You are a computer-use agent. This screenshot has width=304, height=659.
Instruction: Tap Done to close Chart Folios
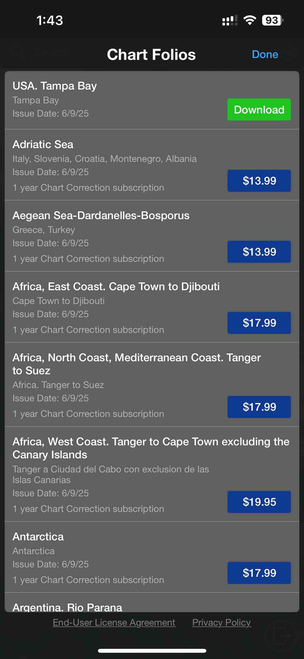[265, 54]
